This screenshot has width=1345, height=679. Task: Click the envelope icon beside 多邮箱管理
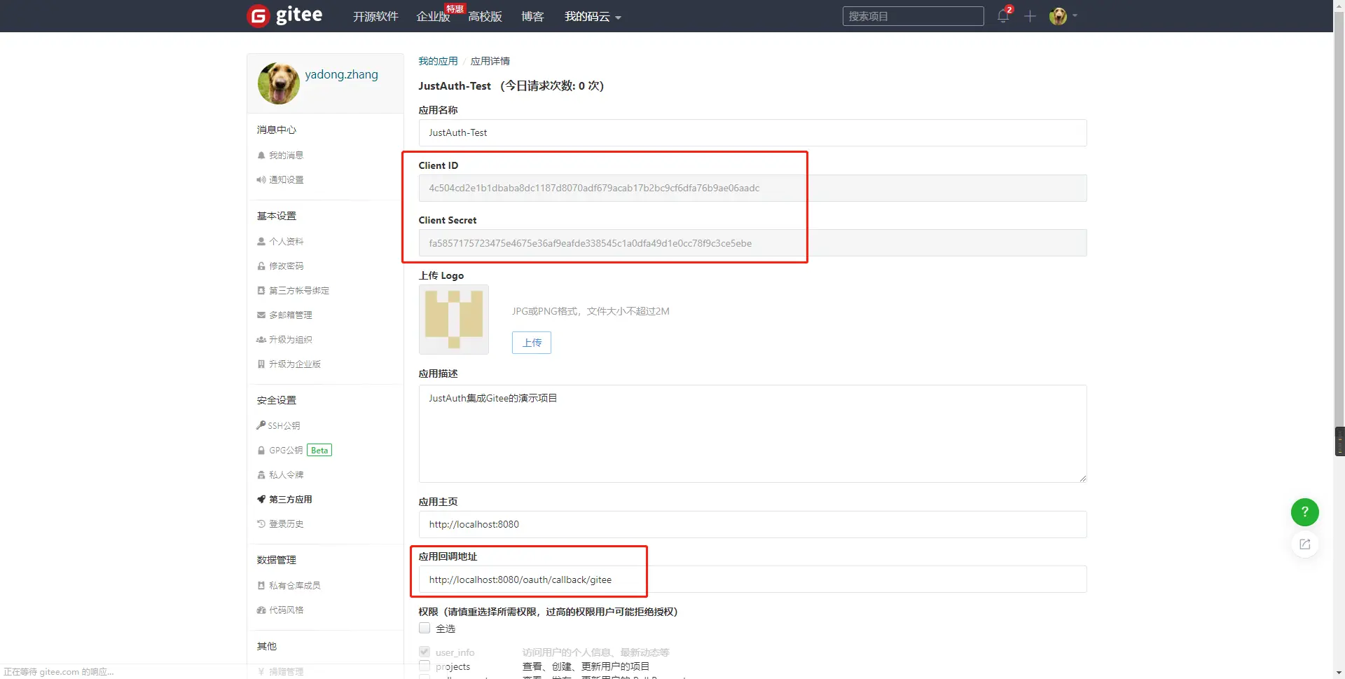tap(261, 315)
